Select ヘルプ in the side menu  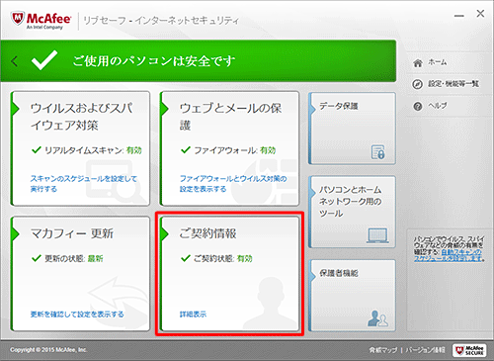pyautogui.click(x=438, y=106)
